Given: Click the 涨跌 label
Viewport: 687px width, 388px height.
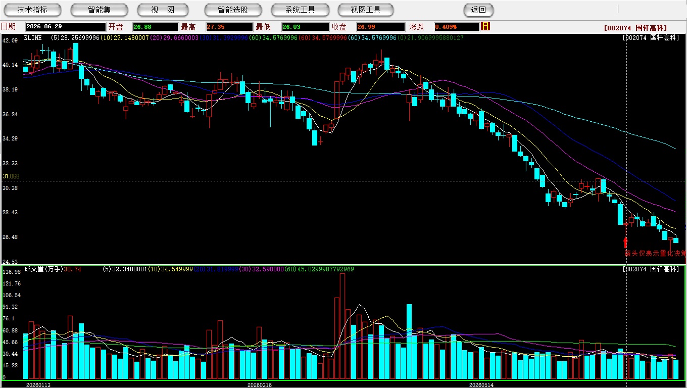Looking at the screenshot, I should pyautogui.click(x=417, y=27).
